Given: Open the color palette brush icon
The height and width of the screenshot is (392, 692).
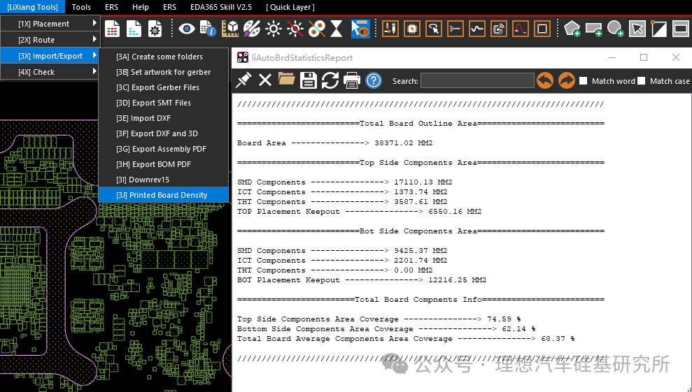Looking at the screenshot, I should (252, 29).
